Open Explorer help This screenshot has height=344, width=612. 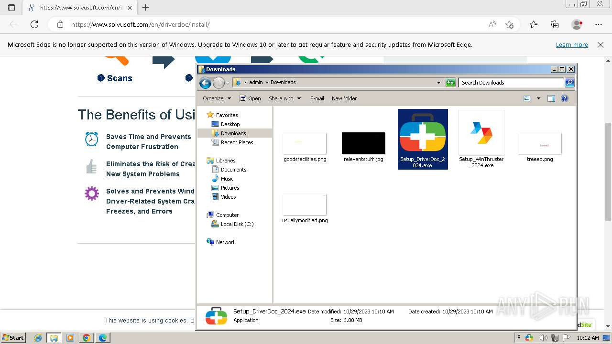tap(565, 98)
